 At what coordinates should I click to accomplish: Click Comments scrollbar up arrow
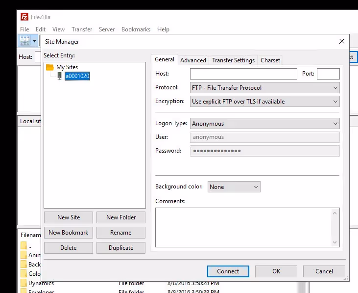click(x=334, y=213)
